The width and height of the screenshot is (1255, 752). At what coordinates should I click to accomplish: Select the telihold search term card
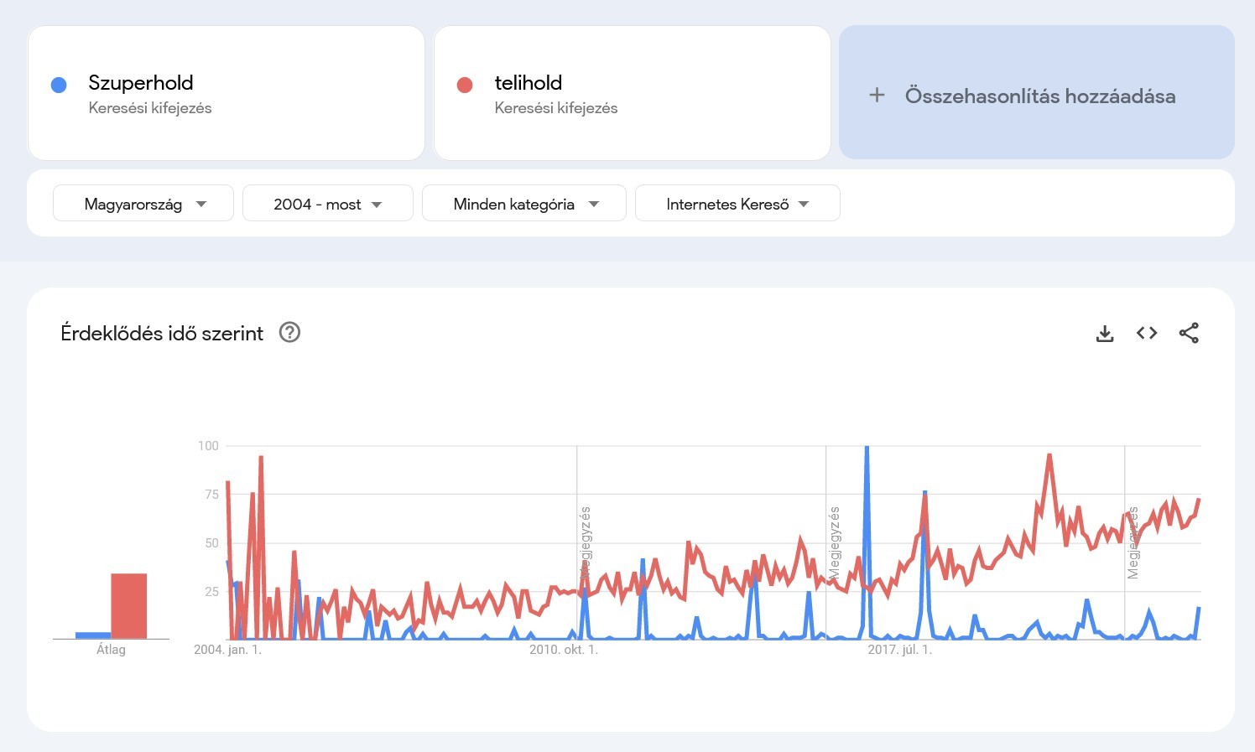pyautogui.click(x=632, y=93)
